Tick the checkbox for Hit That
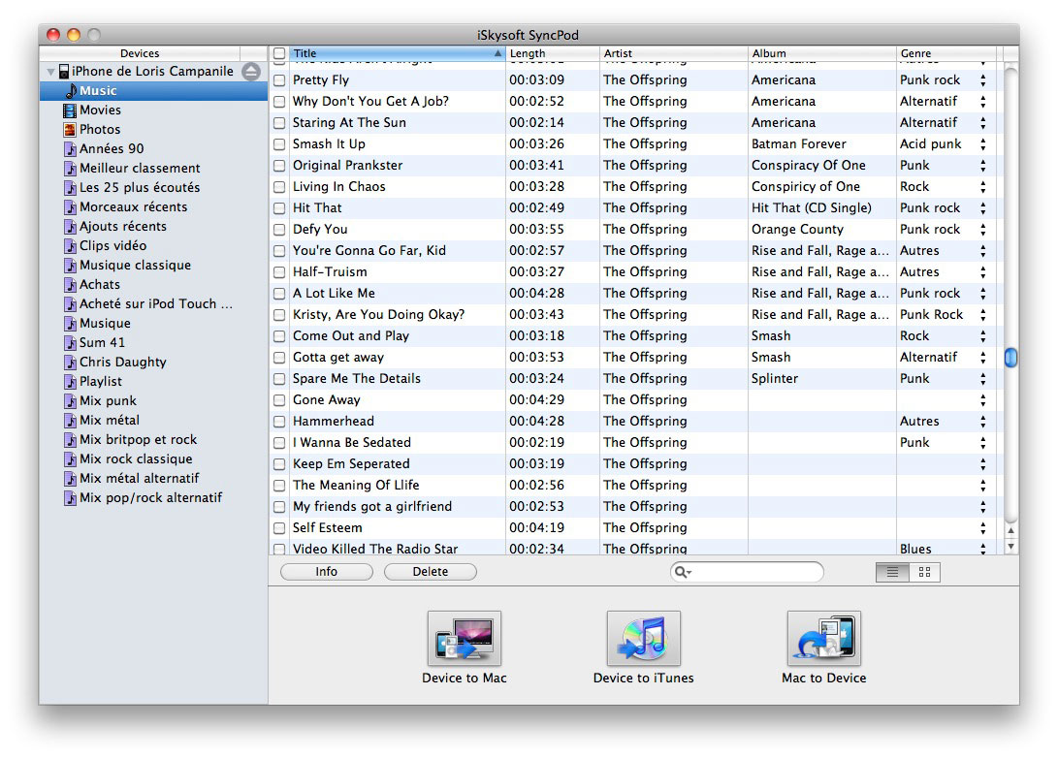This screenshot has width=1058, height=758. point(279,208)
